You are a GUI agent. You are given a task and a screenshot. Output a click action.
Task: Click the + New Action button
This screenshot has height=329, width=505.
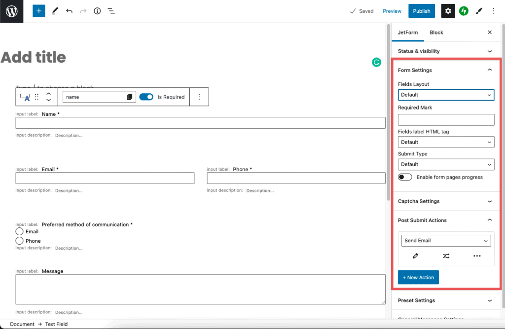(x=418, y=277)
